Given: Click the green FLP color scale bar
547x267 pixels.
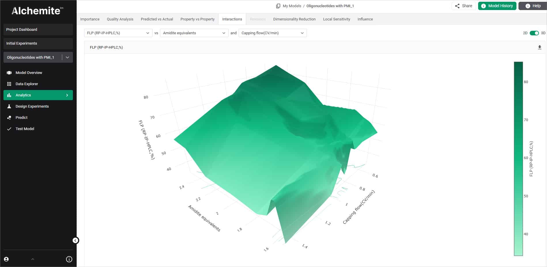Looking at the screenshot, I should [x=518, y=158].
